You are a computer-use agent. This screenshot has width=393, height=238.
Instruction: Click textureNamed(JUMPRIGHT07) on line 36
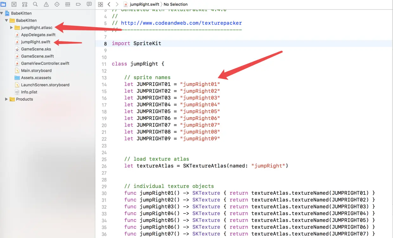(330, 234)
